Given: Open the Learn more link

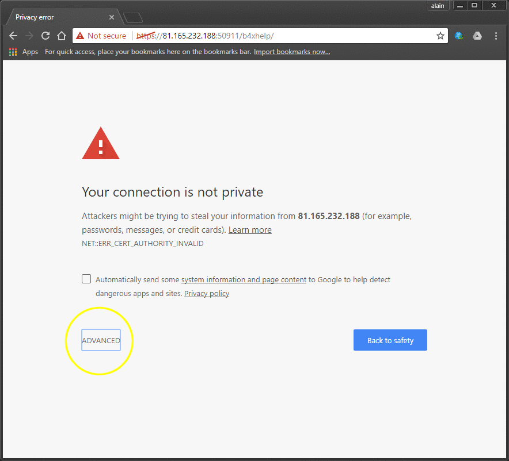Looking at the screenshot, I should [x=250, y=230].
